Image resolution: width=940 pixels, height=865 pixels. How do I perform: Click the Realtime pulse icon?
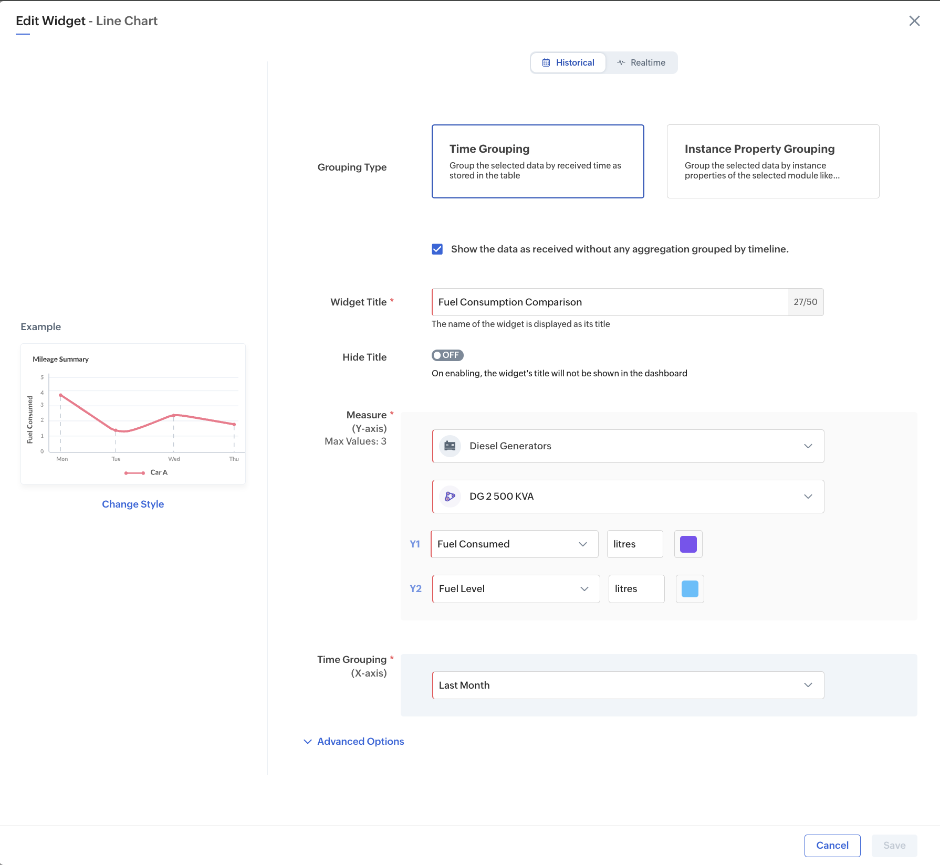click(621, 62)
